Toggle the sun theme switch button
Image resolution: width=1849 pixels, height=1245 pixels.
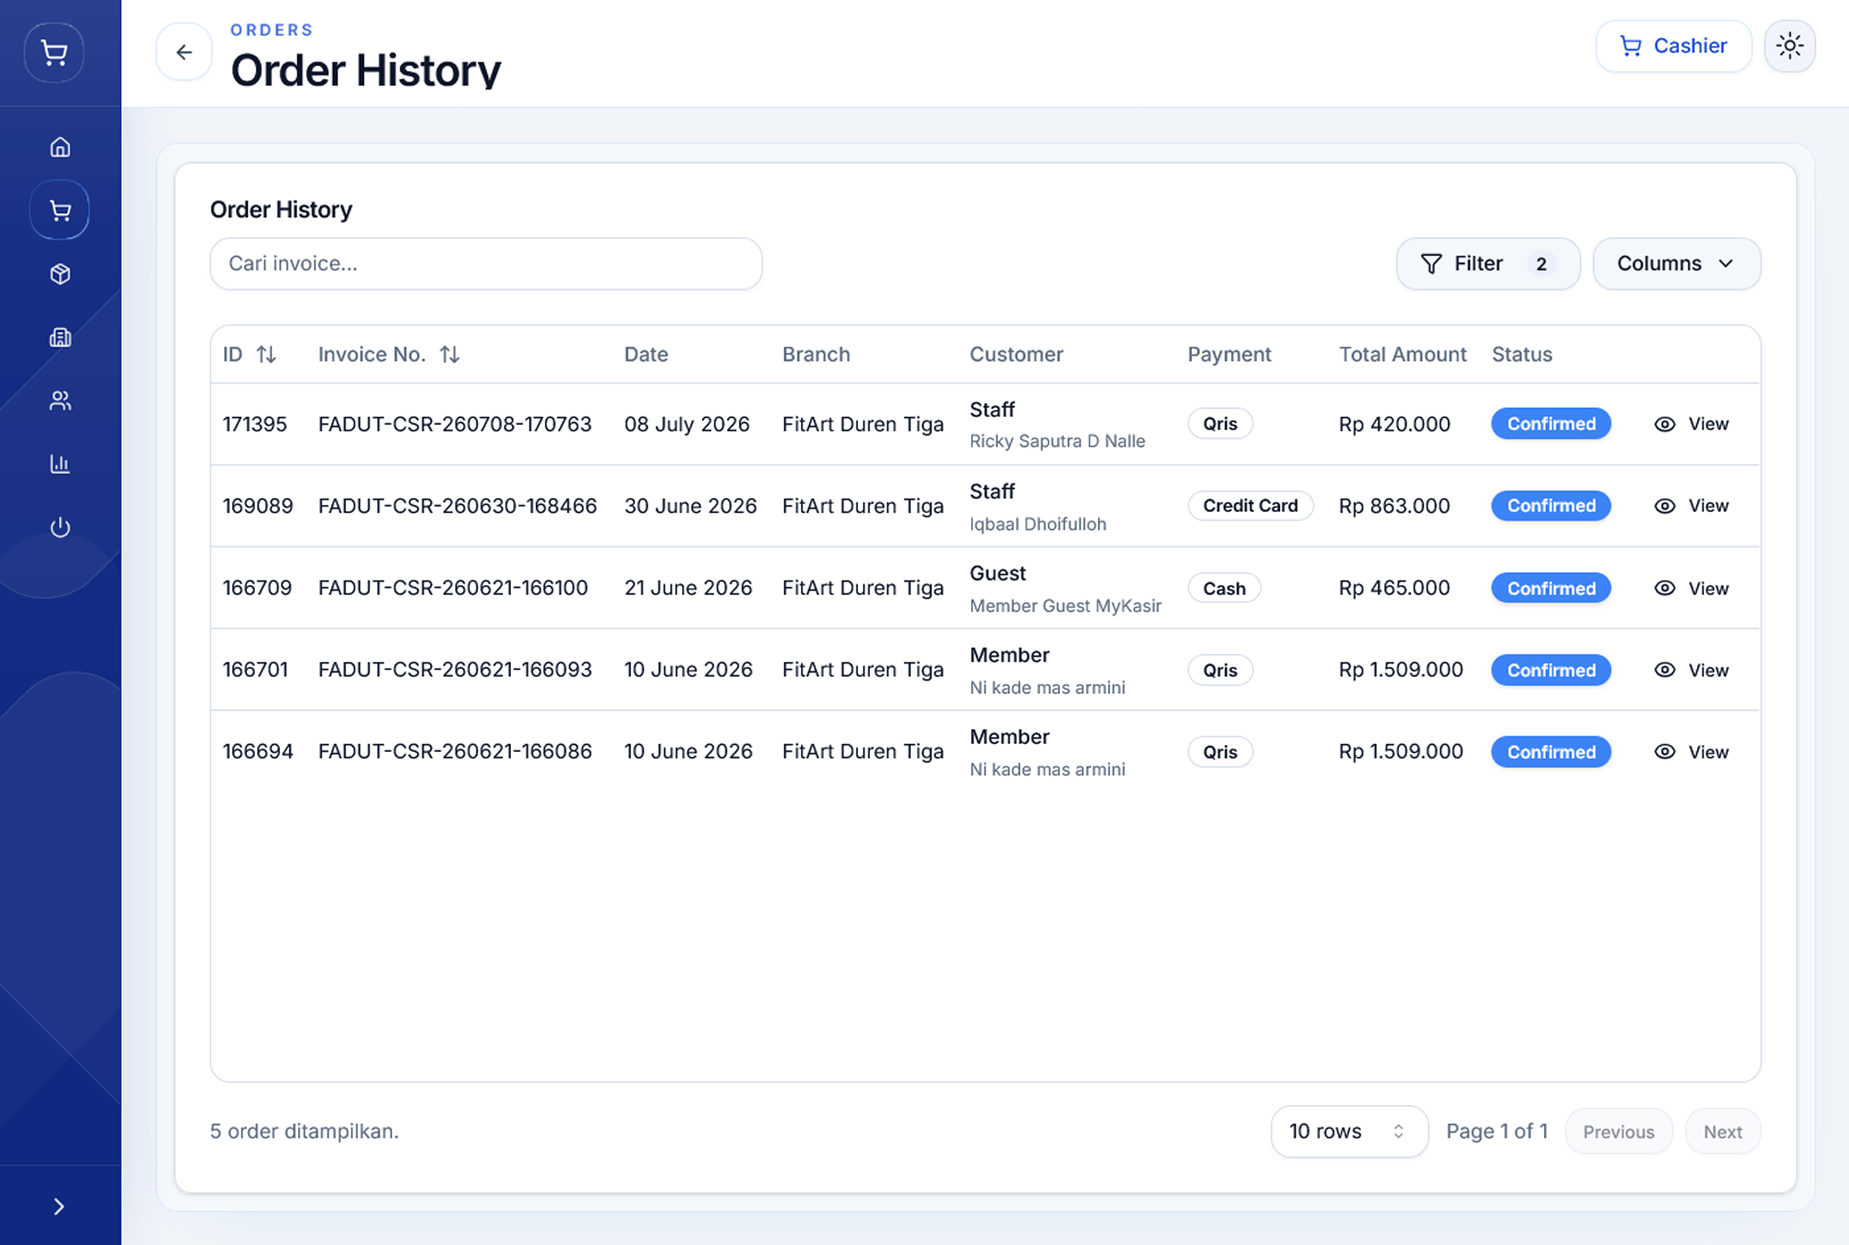tap(1789, 46)
